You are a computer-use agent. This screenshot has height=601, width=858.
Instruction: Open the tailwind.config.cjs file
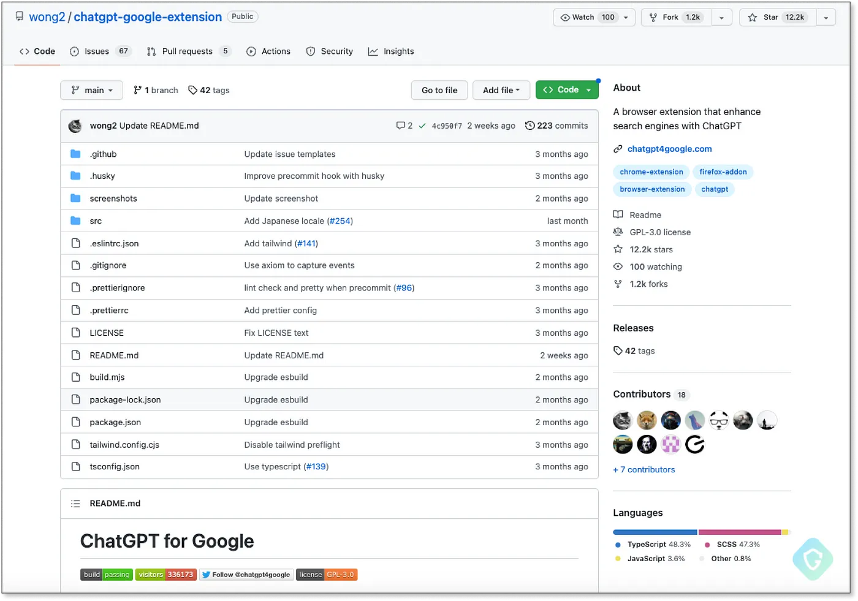click(x=124, y=445)
